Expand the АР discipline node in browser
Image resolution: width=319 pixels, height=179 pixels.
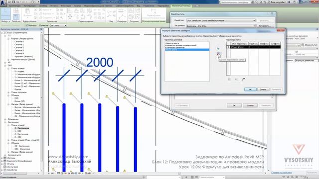[5, 63]
